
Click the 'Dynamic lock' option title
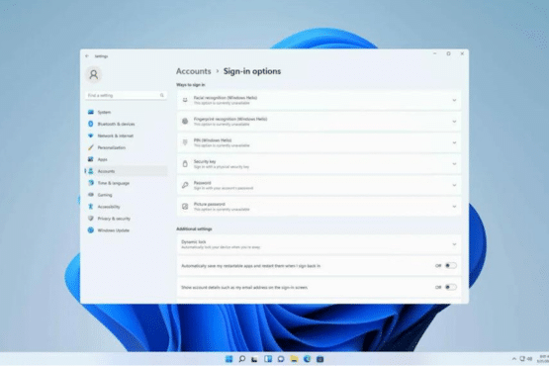(194, 242)
